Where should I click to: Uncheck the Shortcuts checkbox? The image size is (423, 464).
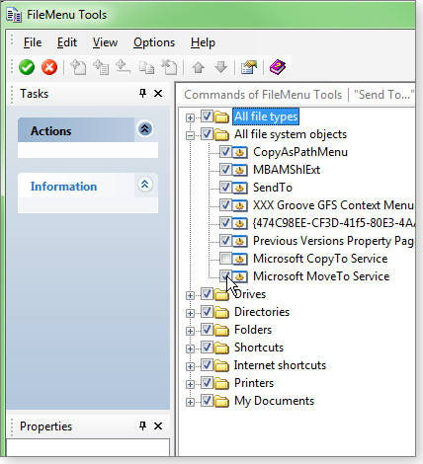[207, 347]
